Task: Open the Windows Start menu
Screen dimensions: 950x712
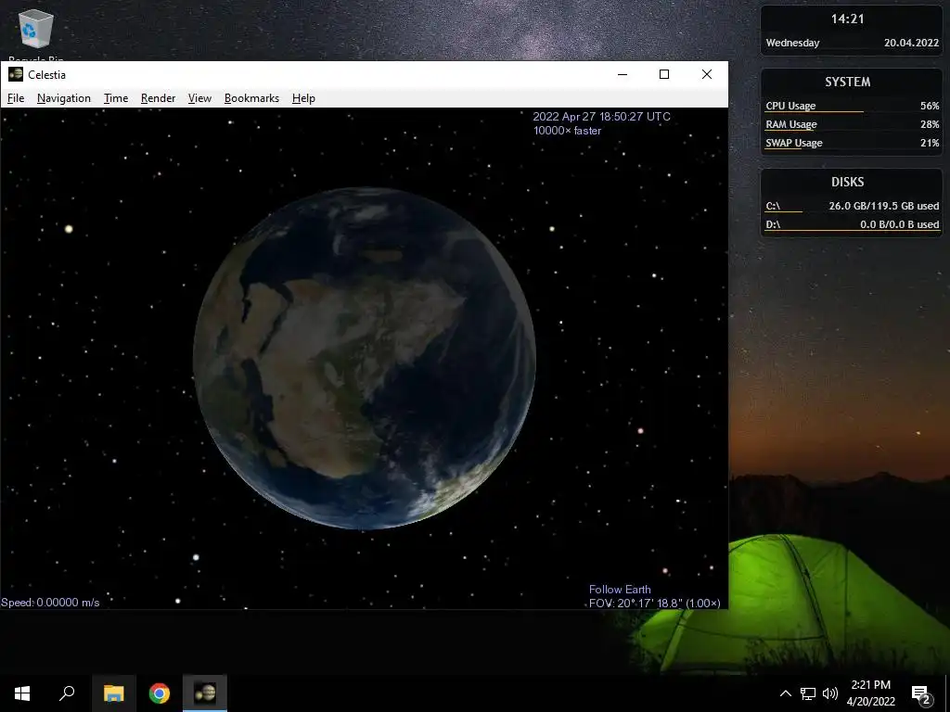Action: tap(22, 693)
